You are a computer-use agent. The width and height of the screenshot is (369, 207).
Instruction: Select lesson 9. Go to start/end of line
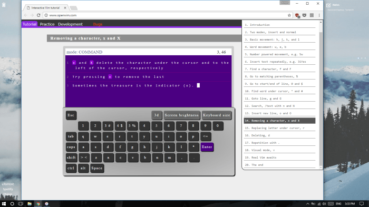click(279, 84)
